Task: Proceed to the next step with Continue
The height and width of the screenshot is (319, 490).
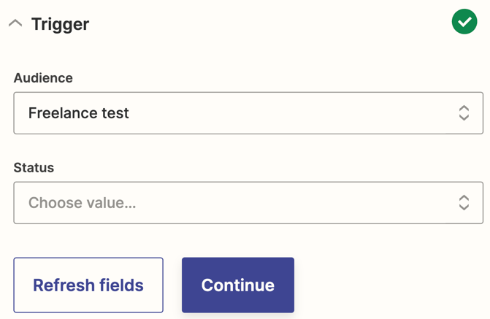Action: point(238,285)
